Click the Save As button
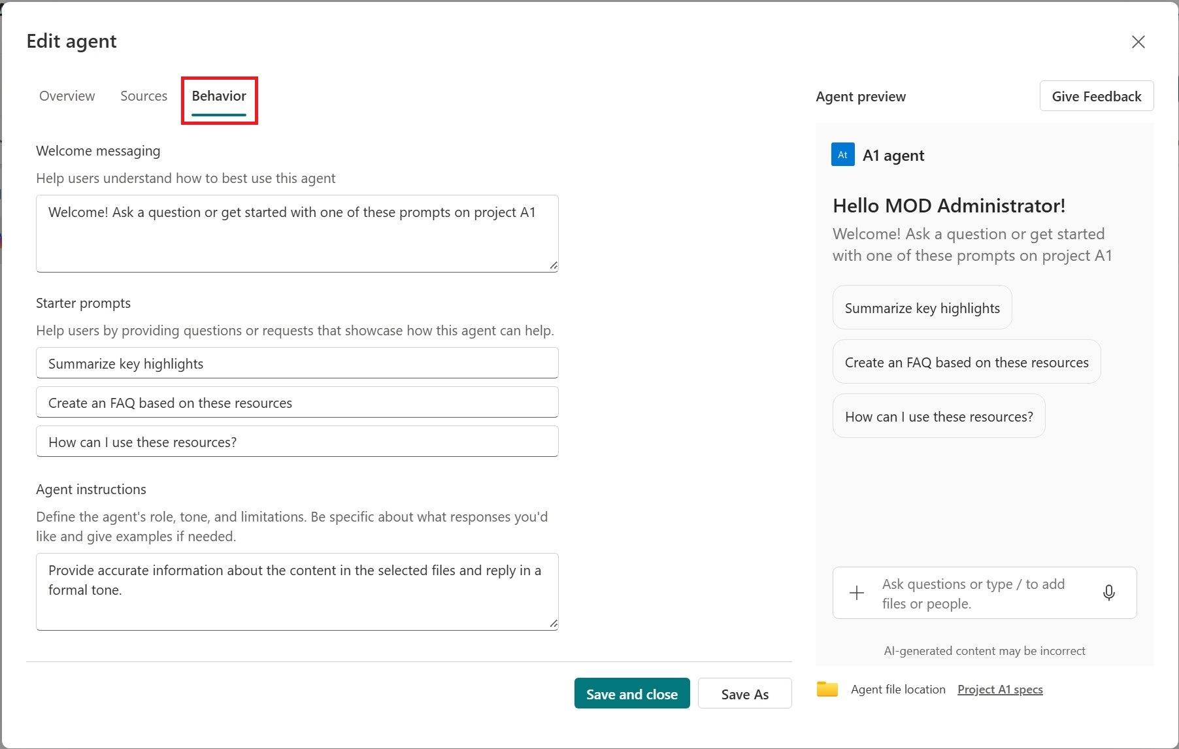 pos(744,693)
